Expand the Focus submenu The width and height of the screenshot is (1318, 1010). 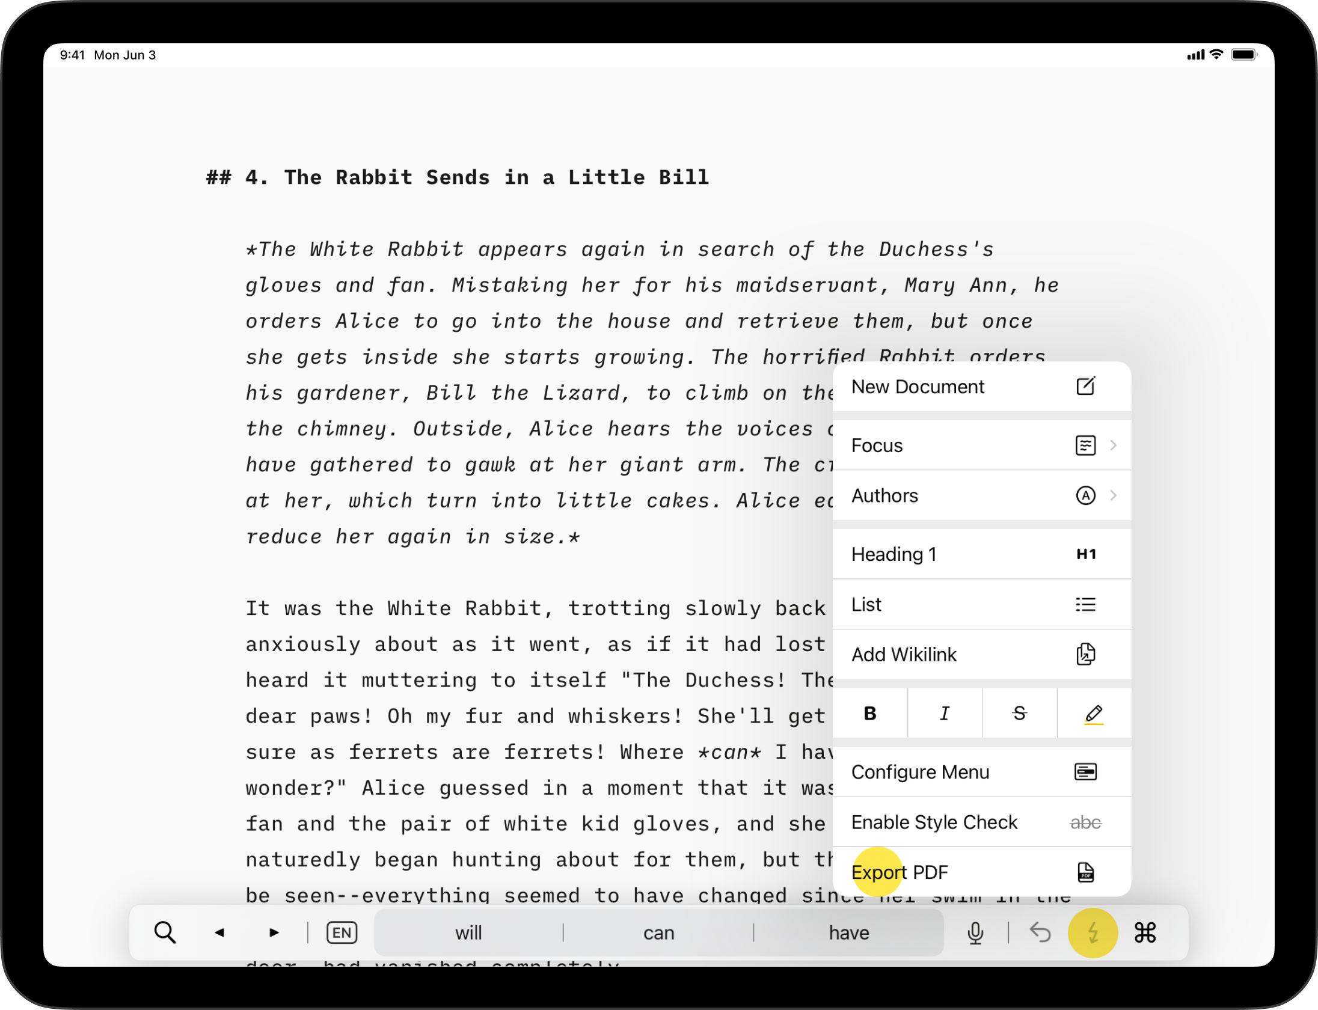click(x=981, y=445)
